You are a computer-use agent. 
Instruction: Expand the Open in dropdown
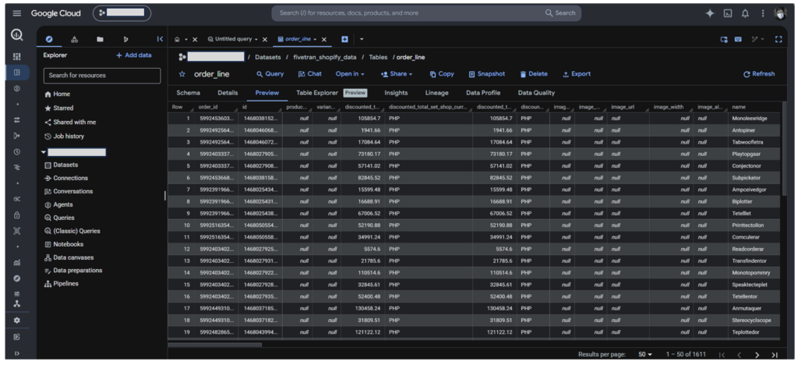coord(350,74)
